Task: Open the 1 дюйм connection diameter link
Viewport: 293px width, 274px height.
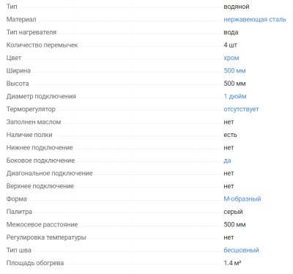Action: [235, 97]
